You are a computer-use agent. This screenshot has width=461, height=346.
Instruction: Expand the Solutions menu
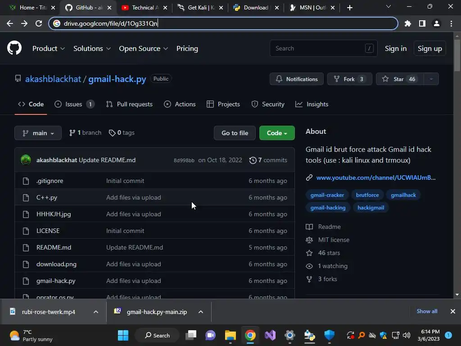pyautogui.click(x=92, y=49)
